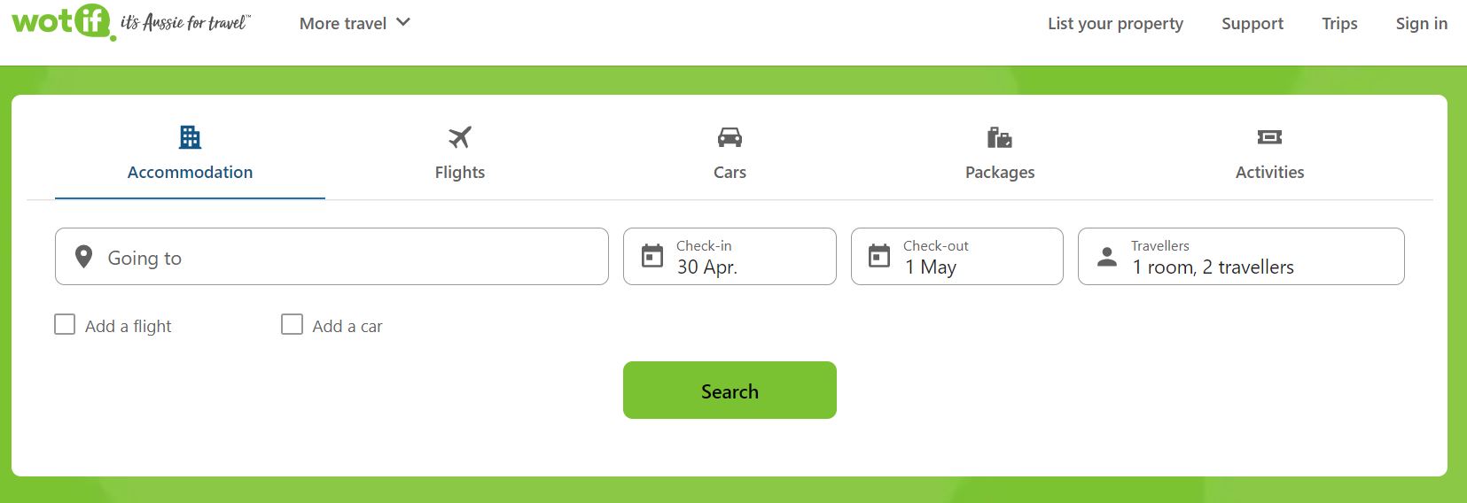Click the Going to destination field
The width and height of the screenshot is (1467, 503).
(x=332, y=257)
